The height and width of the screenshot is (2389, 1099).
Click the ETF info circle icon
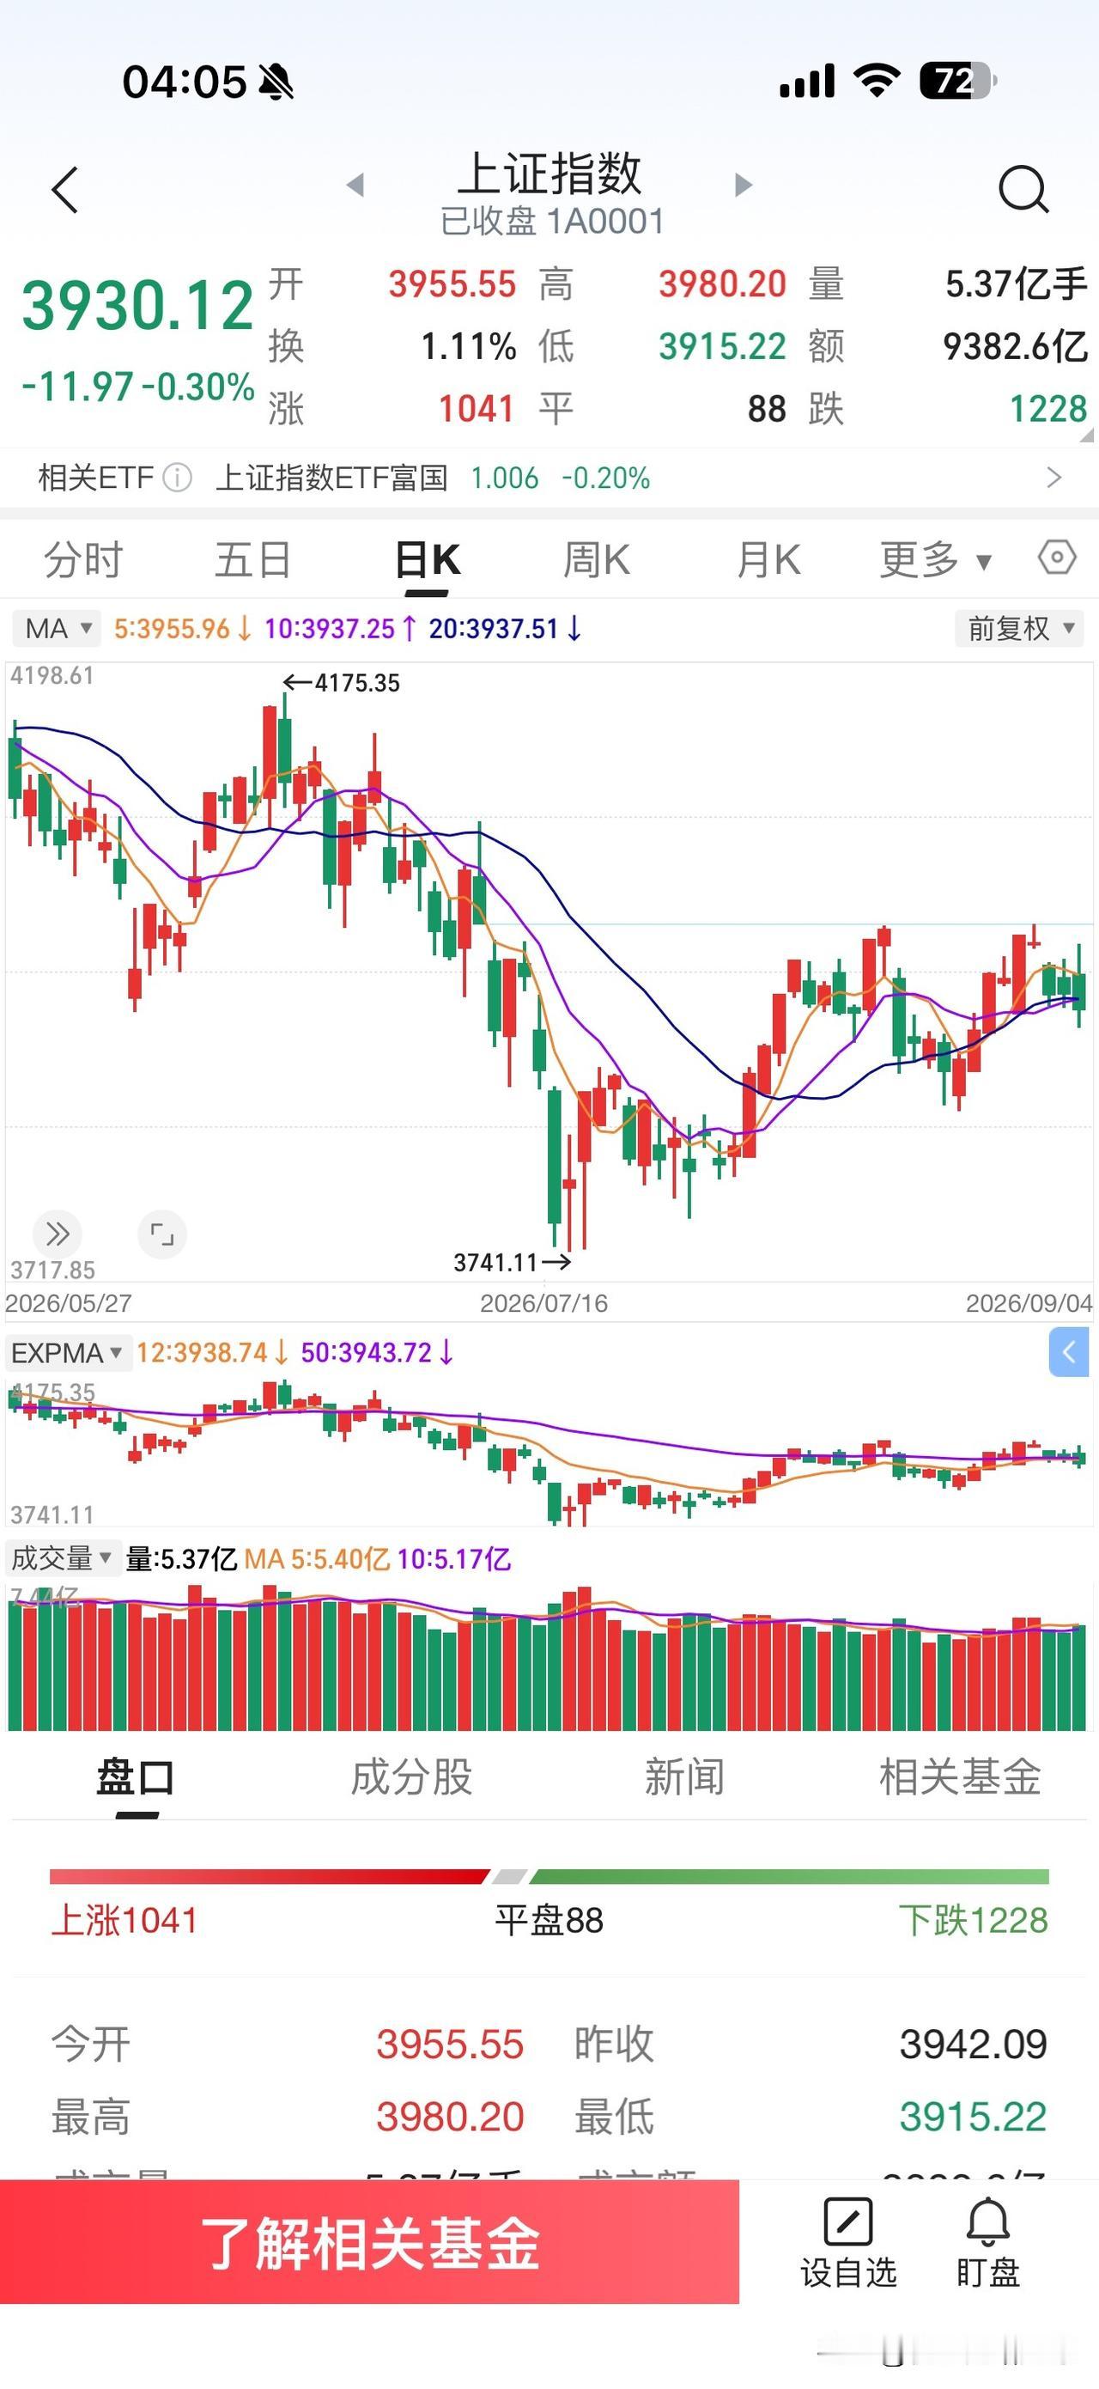pyautogui.click(x=177, y=478)
